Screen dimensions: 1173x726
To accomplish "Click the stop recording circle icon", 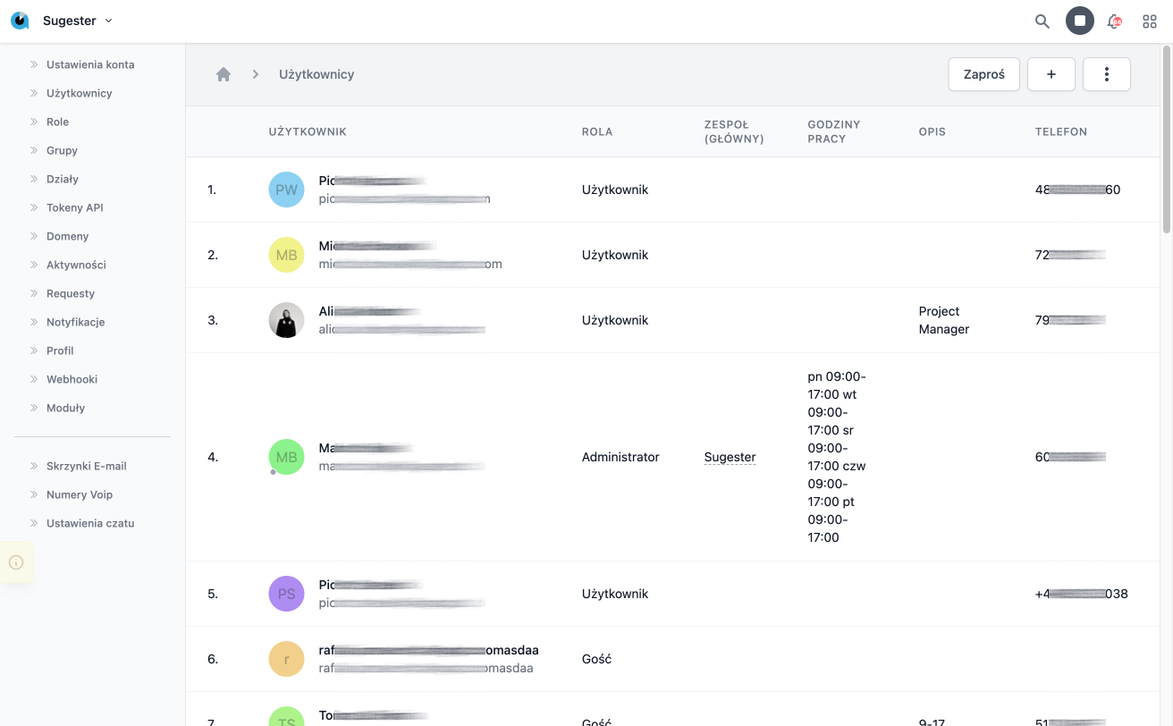I will [x=1079, y=21].
